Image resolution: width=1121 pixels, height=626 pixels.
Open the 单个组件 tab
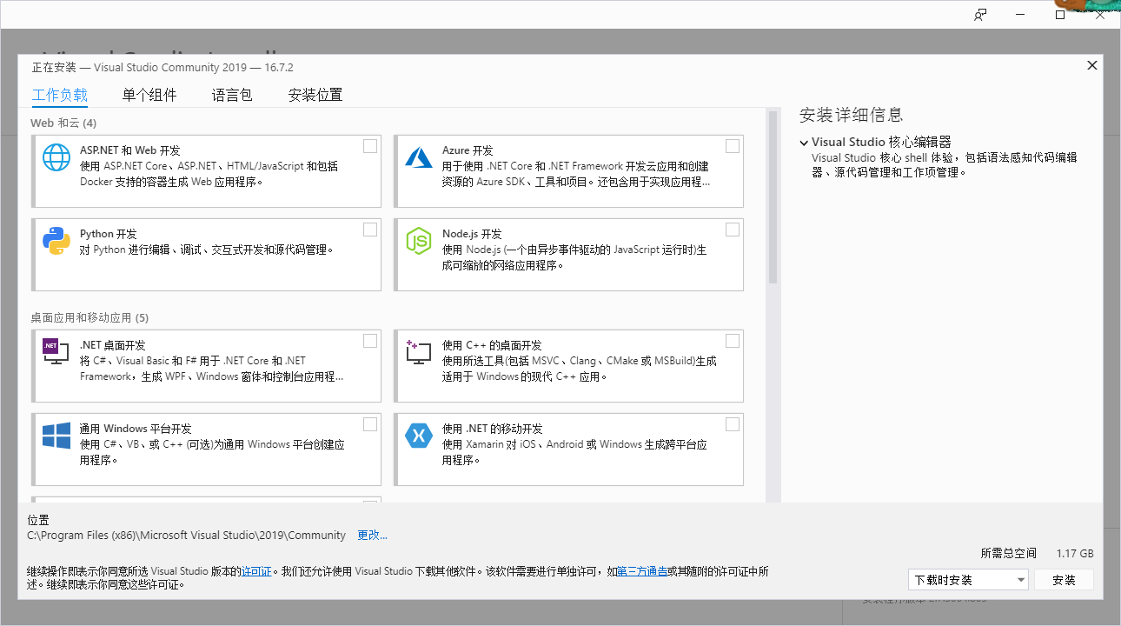point(149,95)
